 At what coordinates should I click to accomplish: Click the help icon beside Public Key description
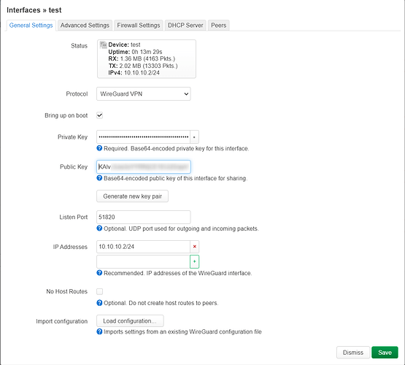click(x=99, y=178)
